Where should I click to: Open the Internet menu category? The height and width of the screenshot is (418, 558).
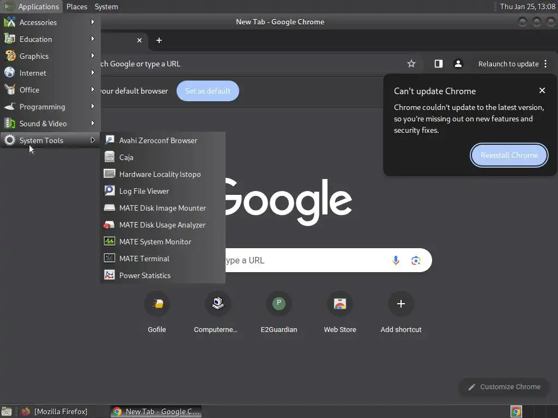[x=50, y=73]
